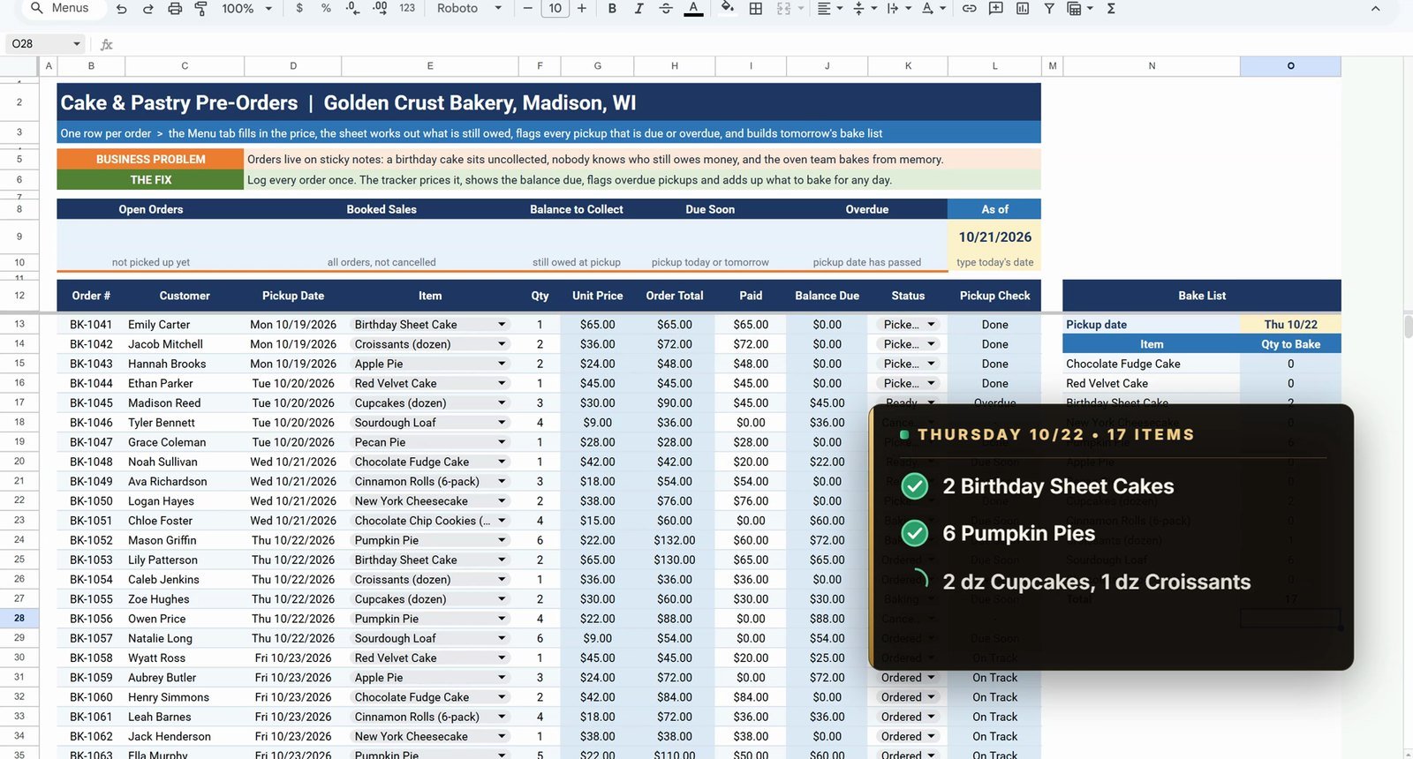The width and height of the screenshot is (1413, 759).
Task: Open the text color picker
Action: click(694, 9)
